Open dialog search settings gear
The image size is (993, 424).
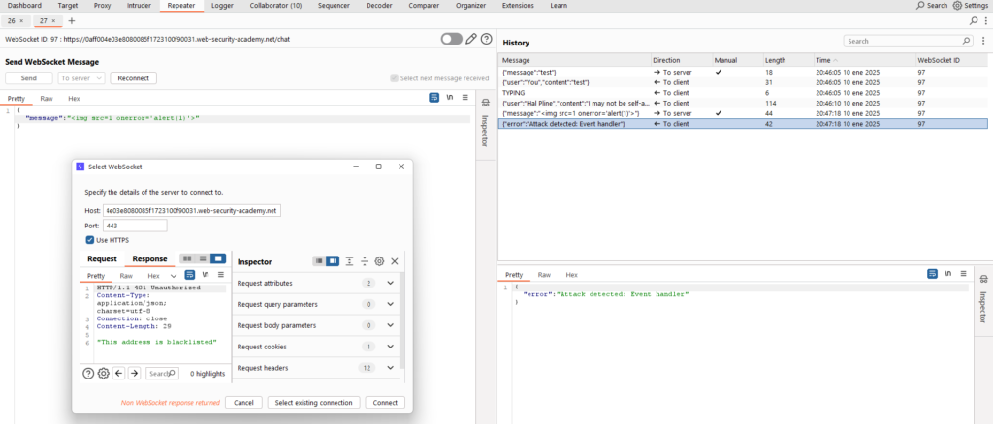click(x=103, y=374)
